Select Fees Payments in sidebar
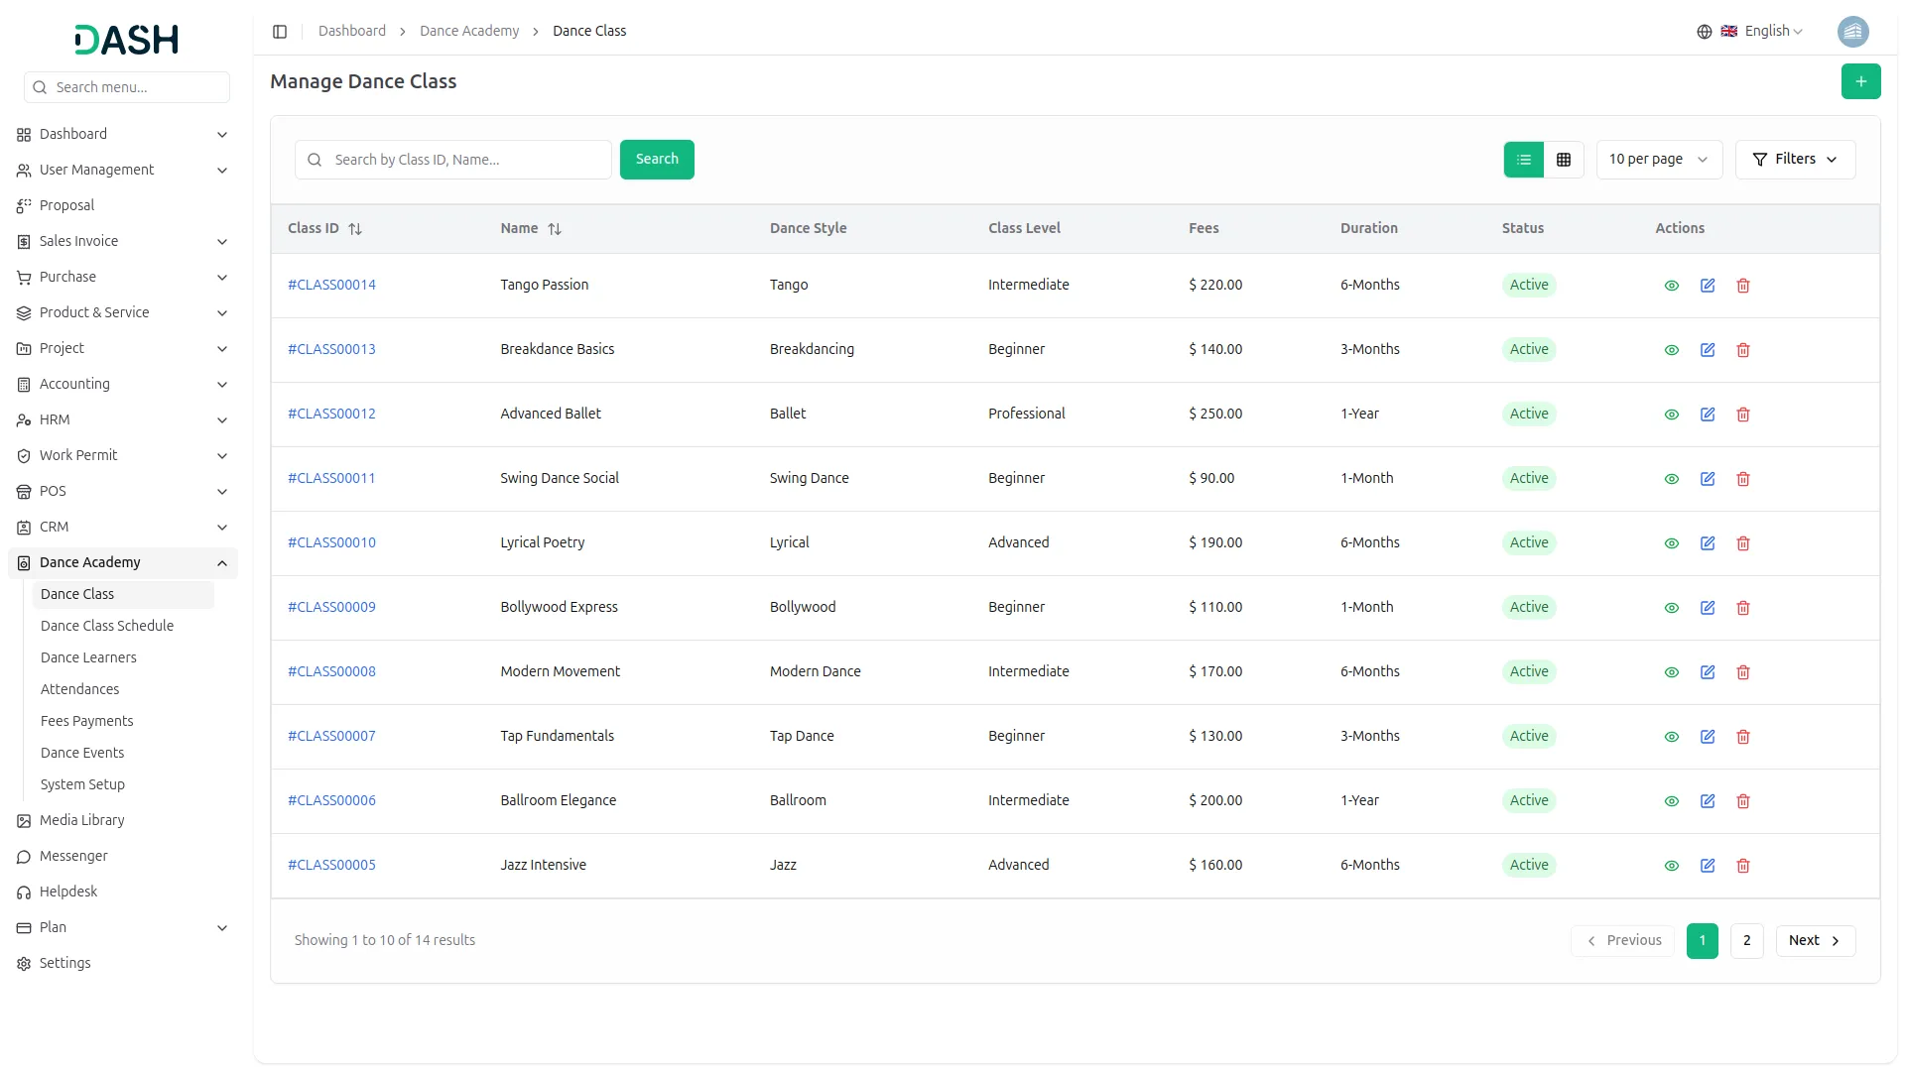 click(x=86, y=721)
